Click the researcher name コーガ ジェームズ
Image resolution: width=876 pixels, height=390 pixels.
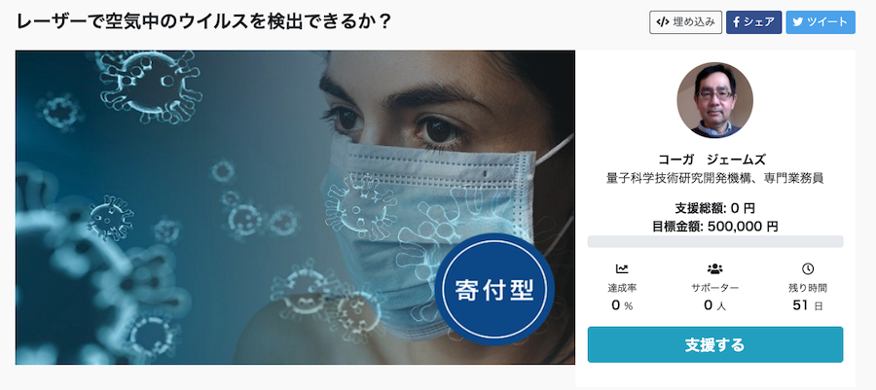click(x=715, y=160)
